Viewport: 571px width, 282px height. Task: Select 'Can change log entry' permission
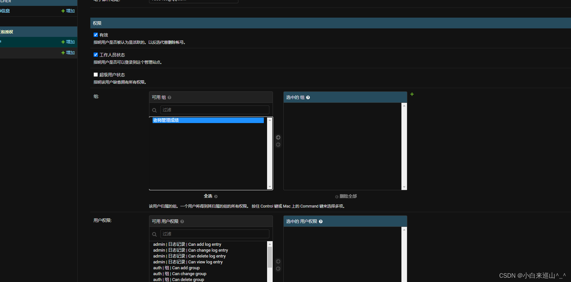coord(208,250)
